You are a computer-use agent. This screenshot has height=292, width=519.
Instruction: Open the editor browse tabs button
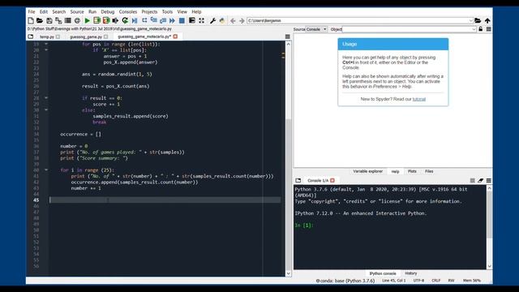click(31, 36)
